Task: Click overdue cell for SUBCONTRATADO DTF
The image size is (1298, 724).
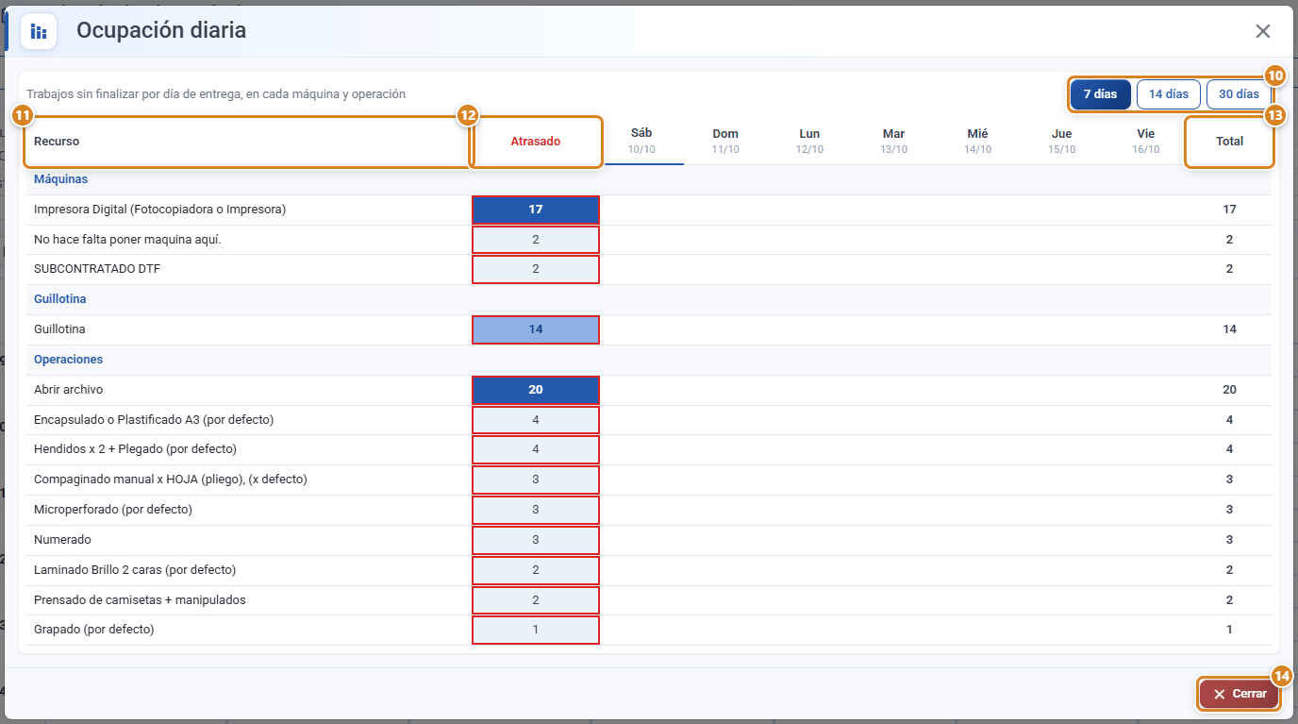Action: (536, 269)
